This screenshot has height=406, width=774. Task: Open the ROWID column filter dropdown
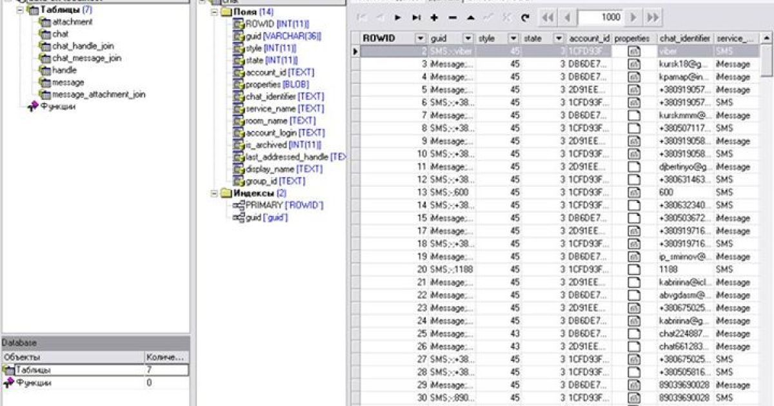(421, 39)
